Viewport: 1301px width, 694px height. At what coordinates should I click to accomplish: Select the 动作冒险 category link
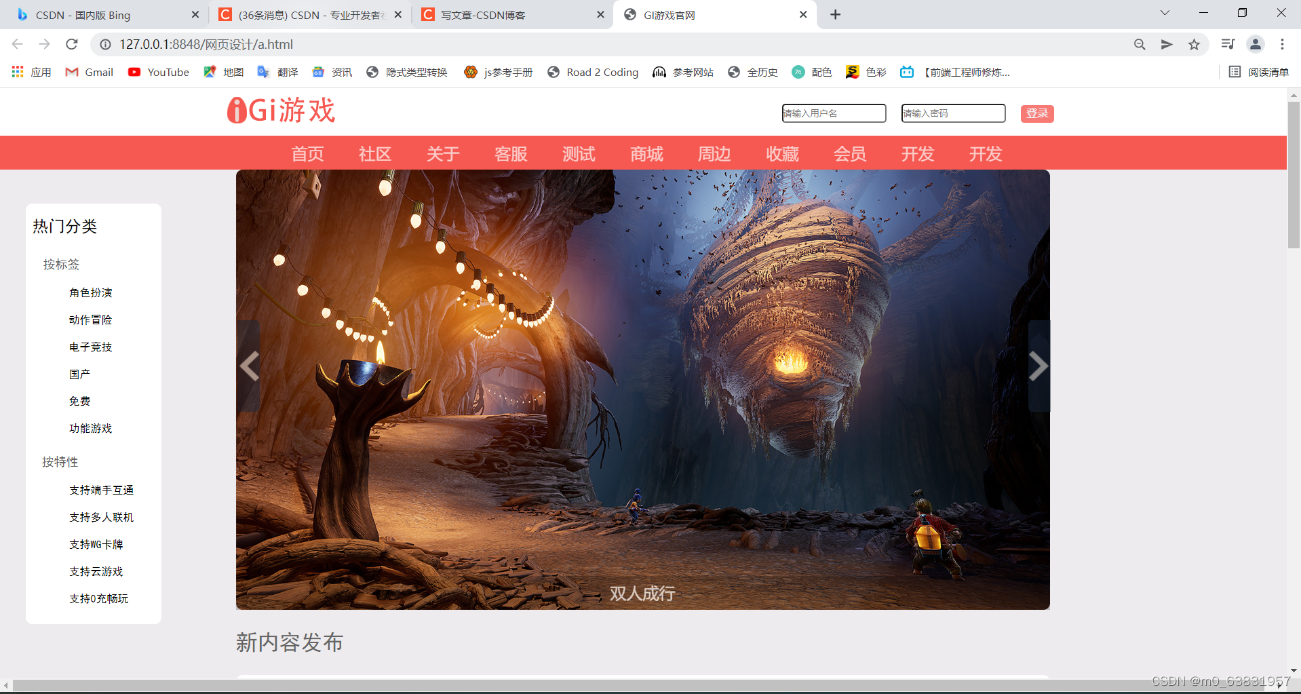(x=91, y=320)
